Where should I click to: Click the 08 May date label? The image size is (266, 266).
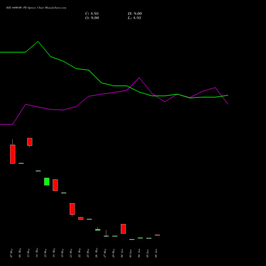20,253
